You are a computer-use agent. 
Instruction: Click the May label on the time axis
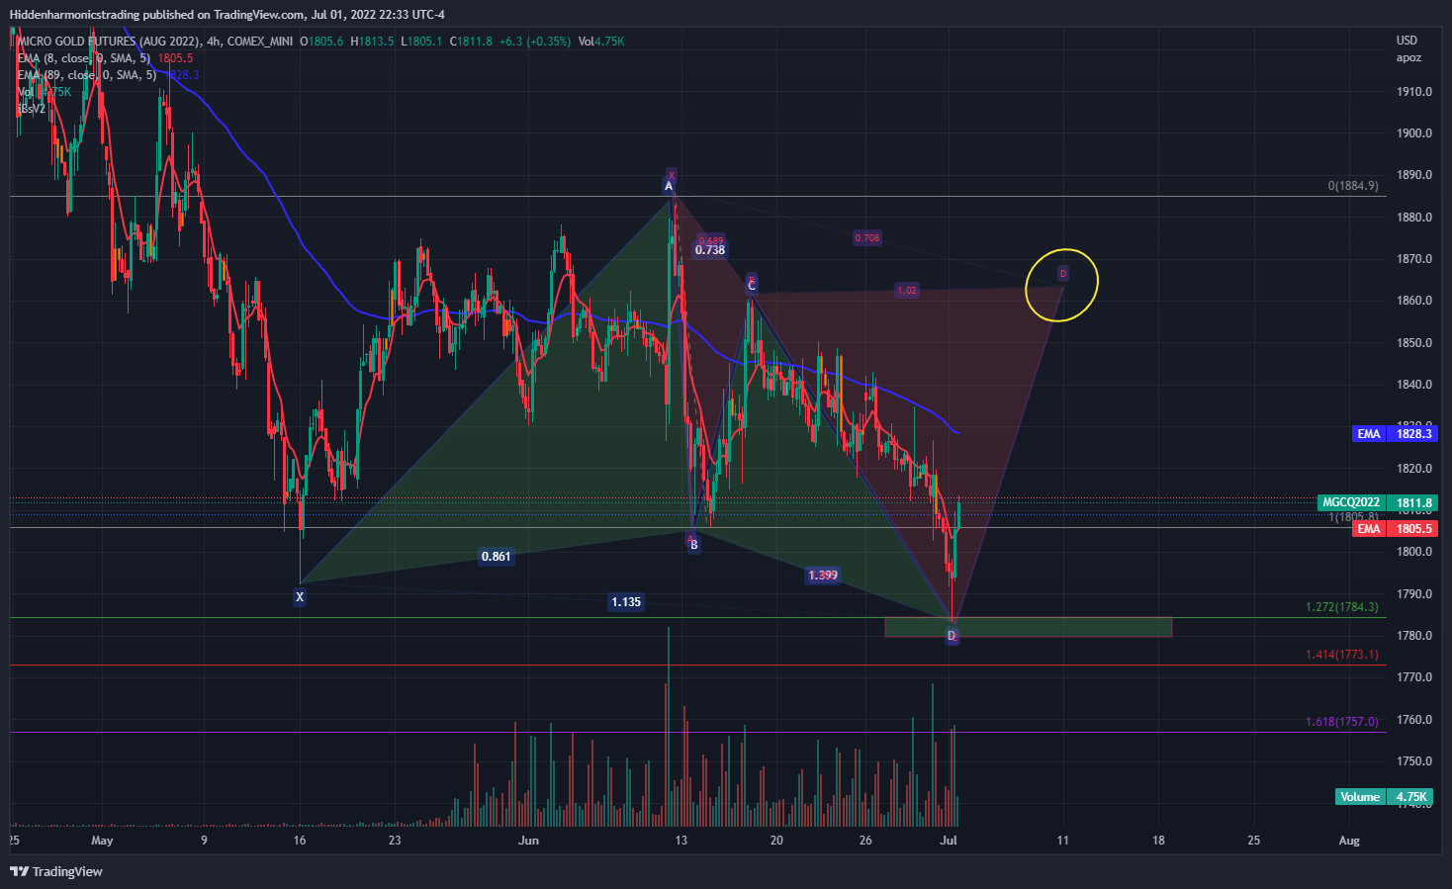click(x=102, y=841)
